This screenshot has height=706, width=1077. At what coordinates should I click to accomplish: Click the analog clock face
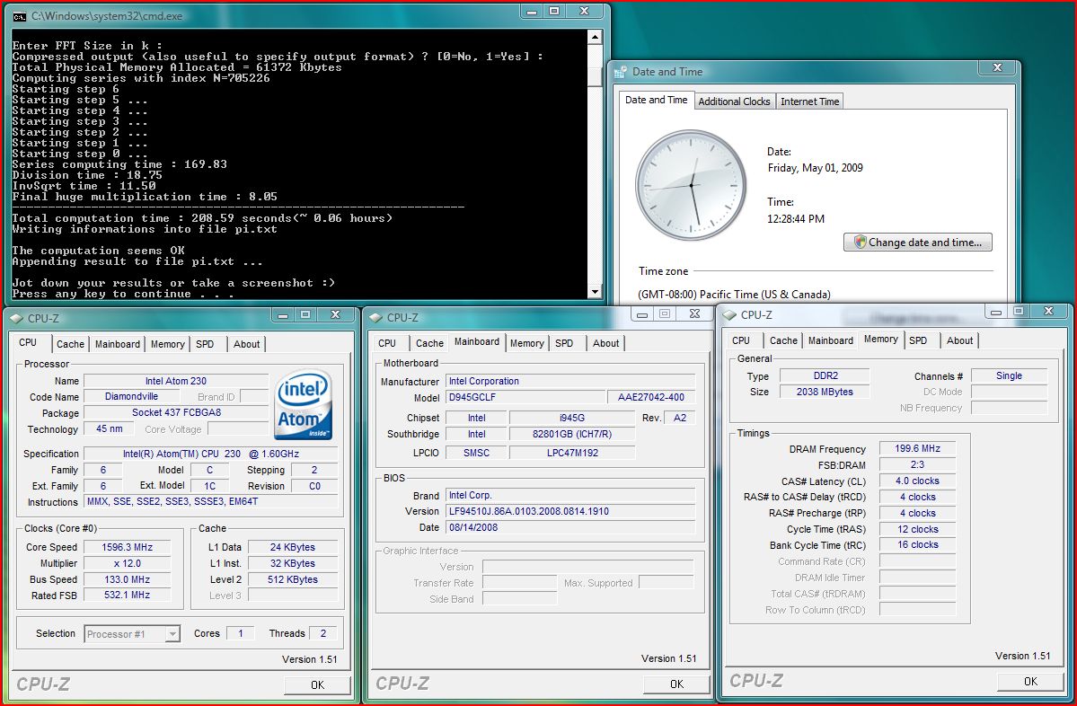click(691, 185)
